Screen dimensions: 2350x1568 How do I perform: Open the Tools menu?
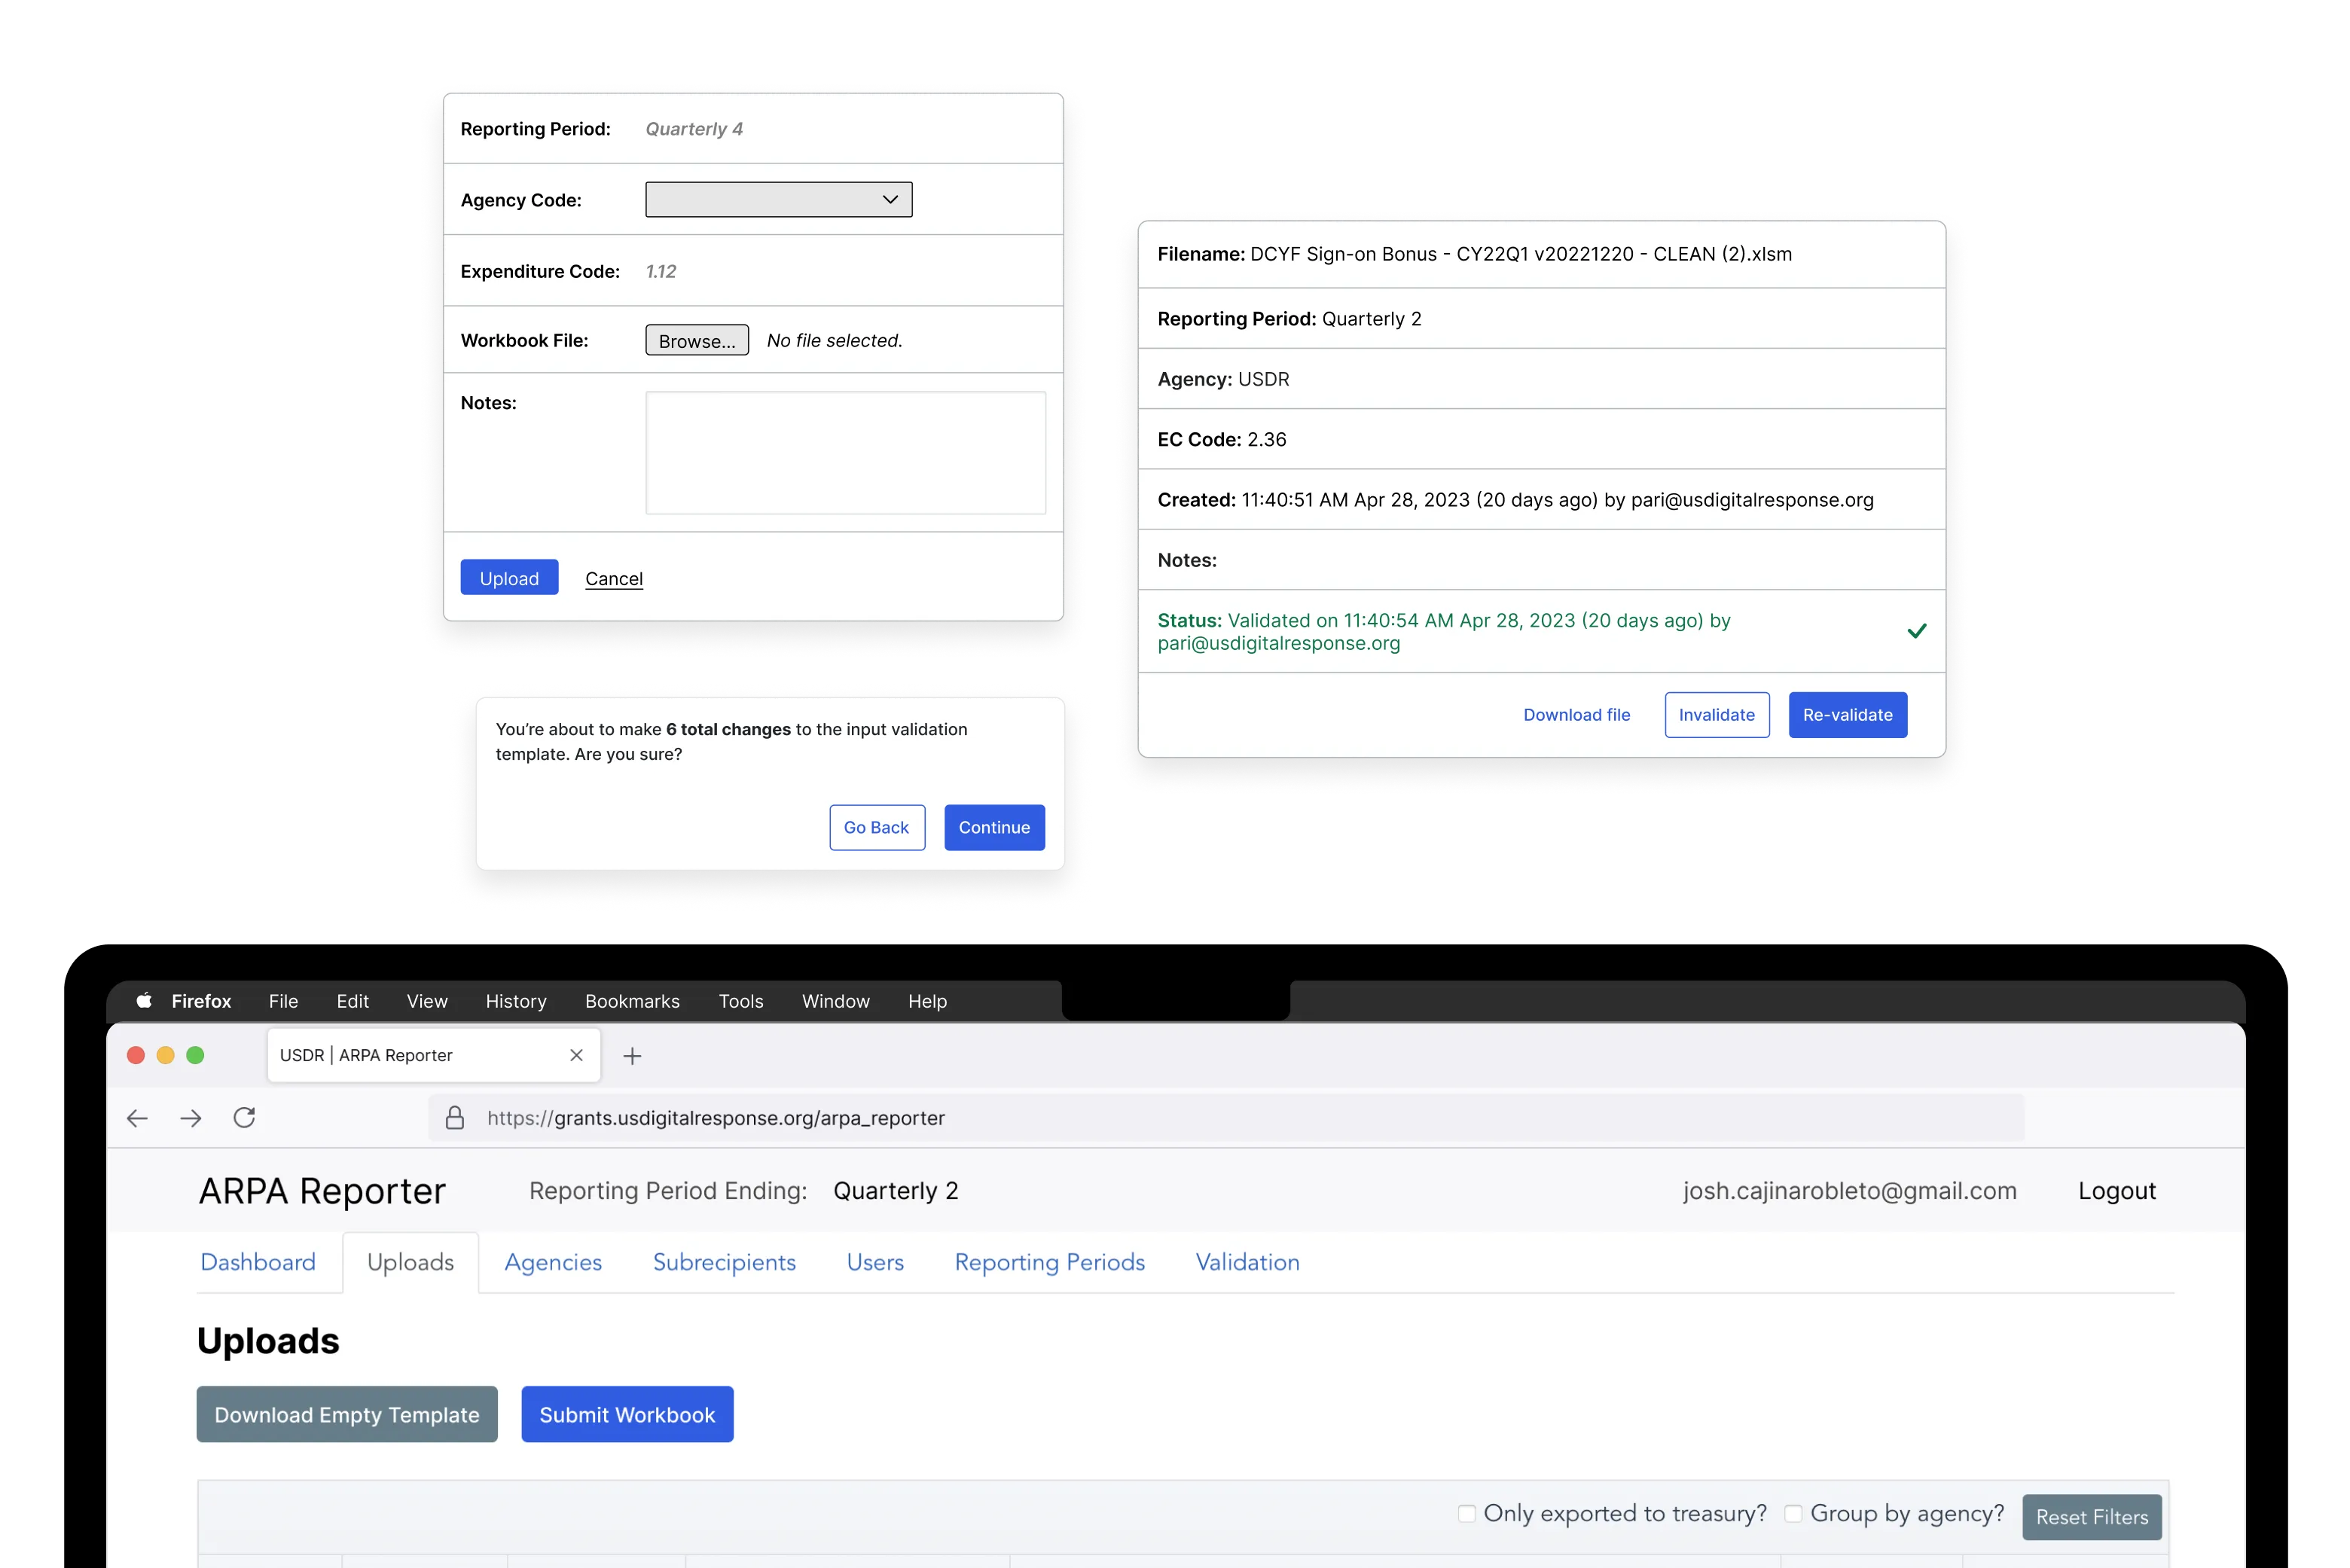click(741, 1001)
